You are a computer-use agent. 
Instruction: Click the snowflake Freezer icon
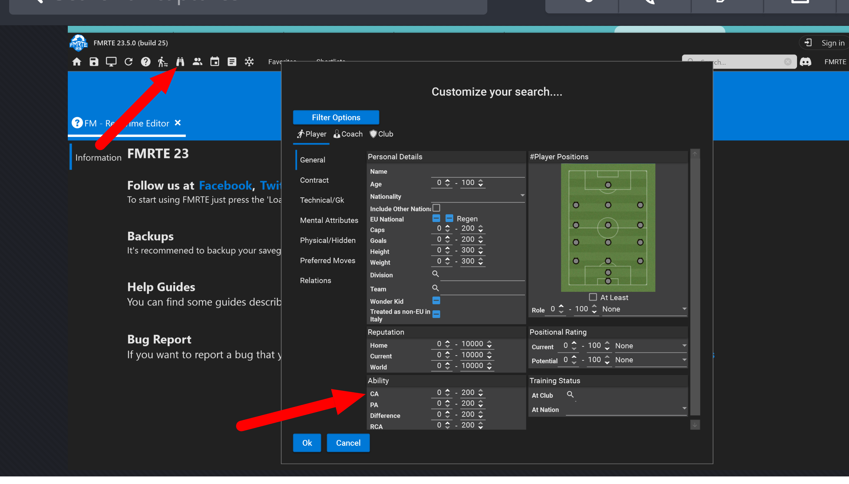249,62
